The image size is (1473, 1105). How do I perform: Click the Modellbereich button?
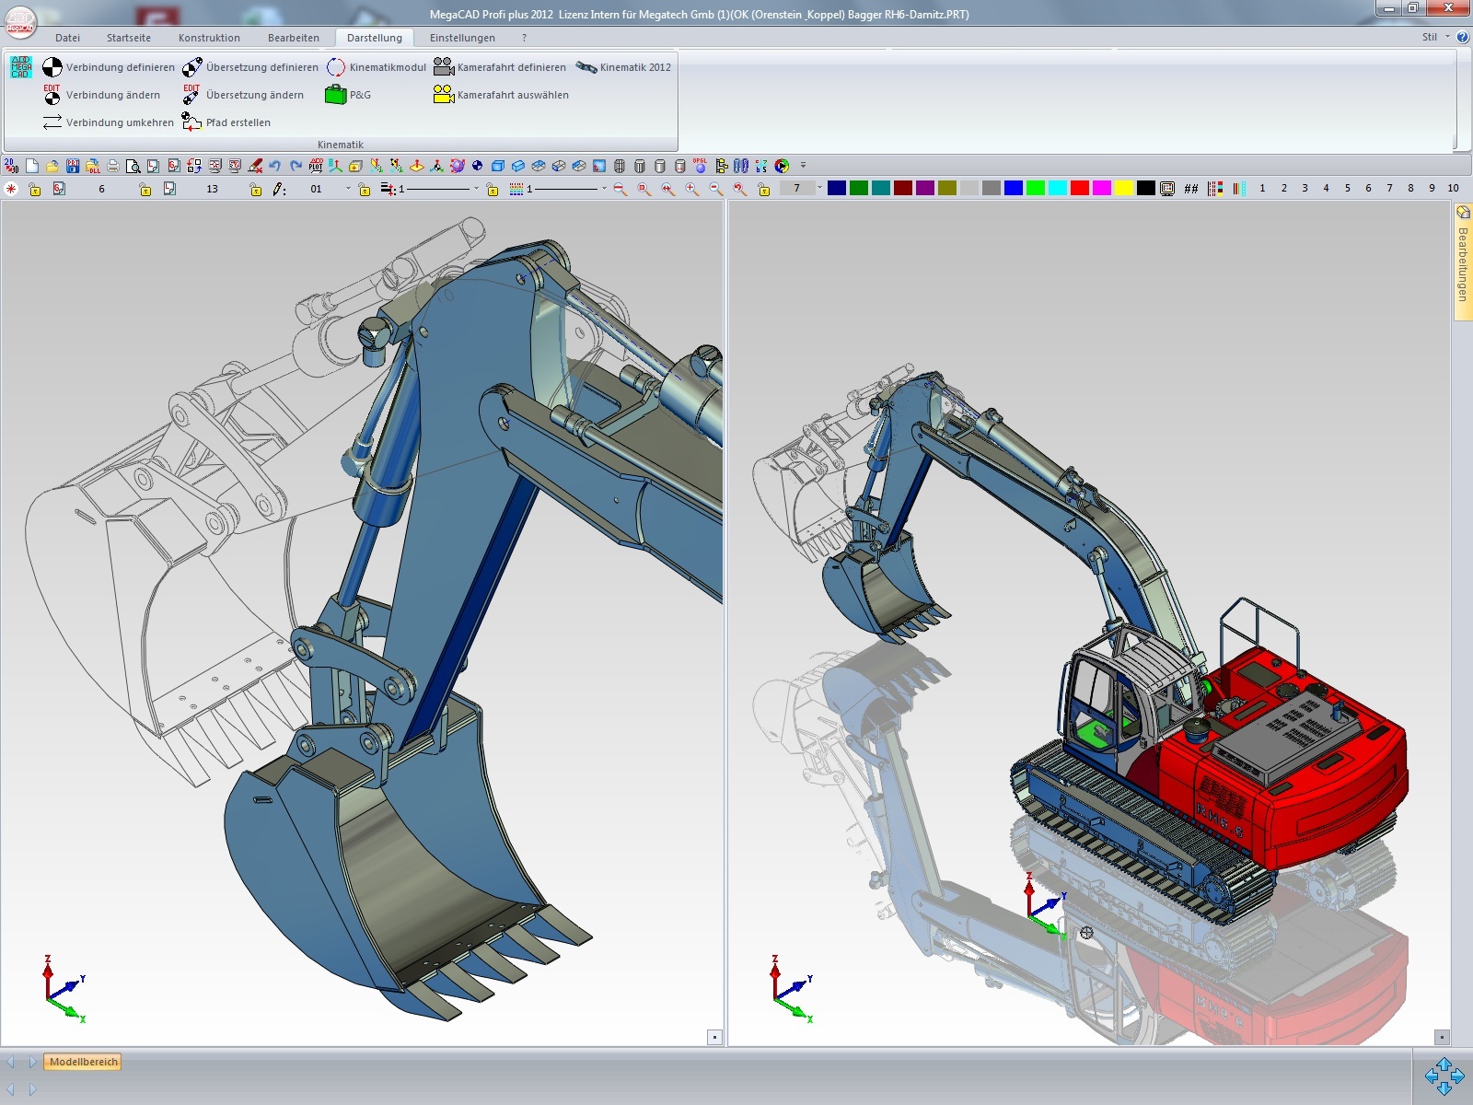click(x=84, y=1062)
